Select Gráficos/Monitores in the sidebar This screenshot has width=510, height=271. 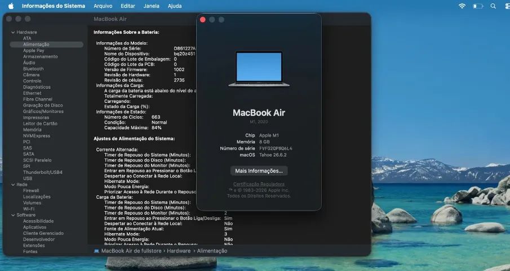[43, 111]
